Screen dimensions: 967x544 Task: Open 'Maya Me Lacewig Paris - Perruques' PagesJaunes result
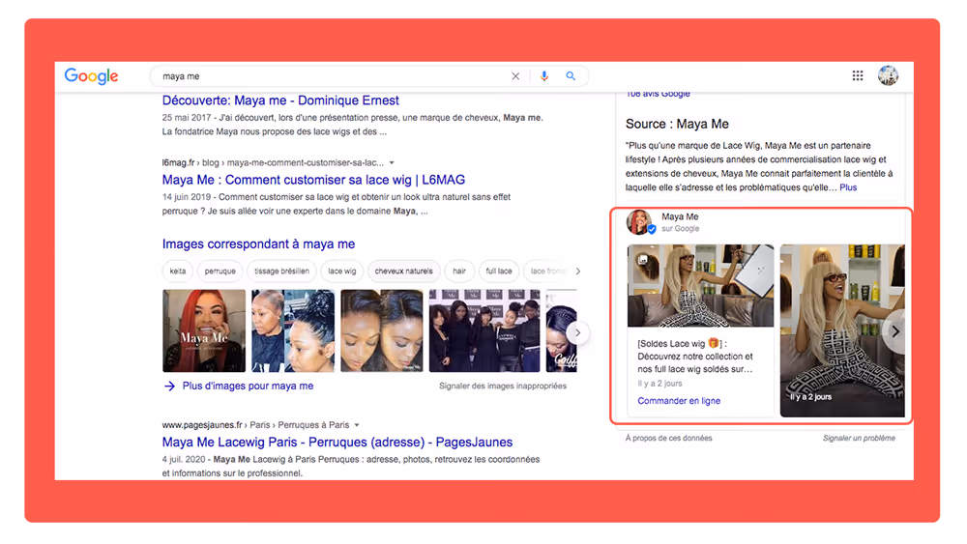coord(337,443)
